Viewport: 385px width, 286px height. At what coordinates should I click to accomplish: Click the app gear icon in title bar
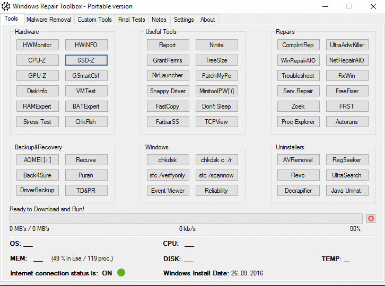pos(6,6)
